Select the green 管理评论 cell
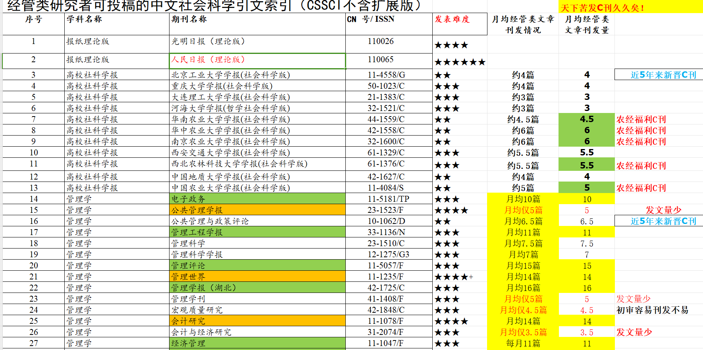 (x=257, y=265)
